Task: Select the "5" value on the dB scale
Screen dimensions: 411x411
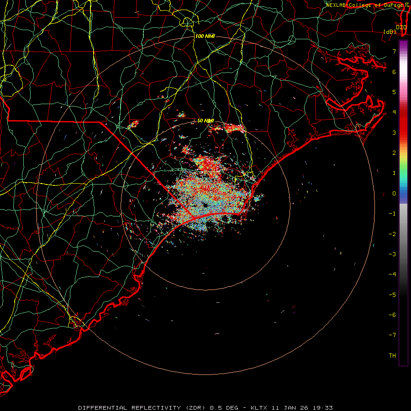Action: point(394,92)
